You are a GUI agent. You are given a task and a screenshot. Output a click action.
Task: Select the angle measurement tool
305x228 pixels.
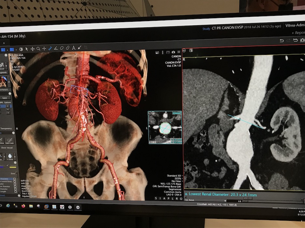(56, 48)
